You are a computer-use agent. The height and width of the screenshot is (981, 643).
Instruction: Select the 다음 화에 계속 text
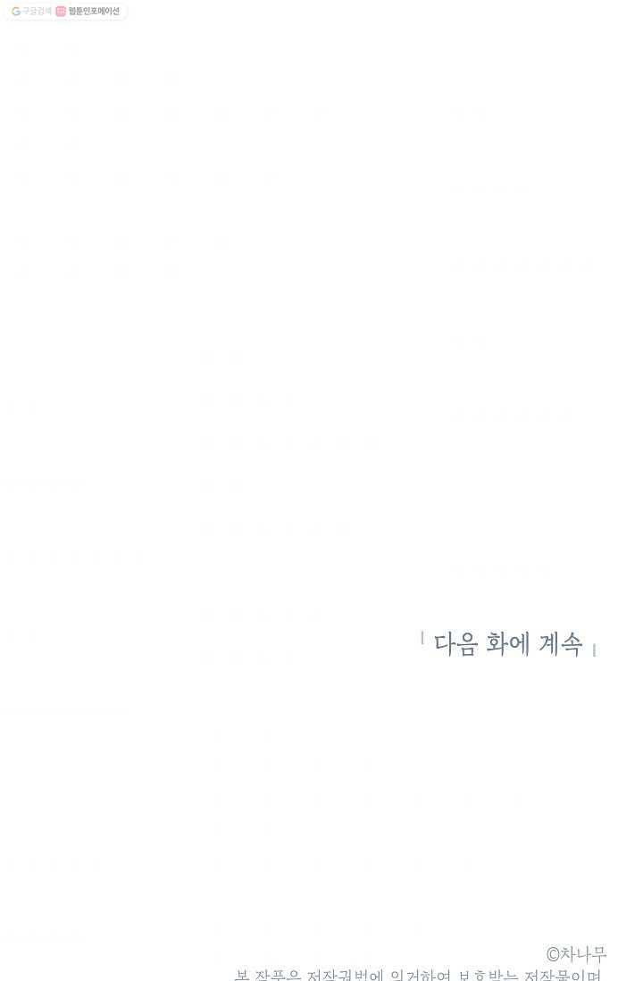(508, 644)
